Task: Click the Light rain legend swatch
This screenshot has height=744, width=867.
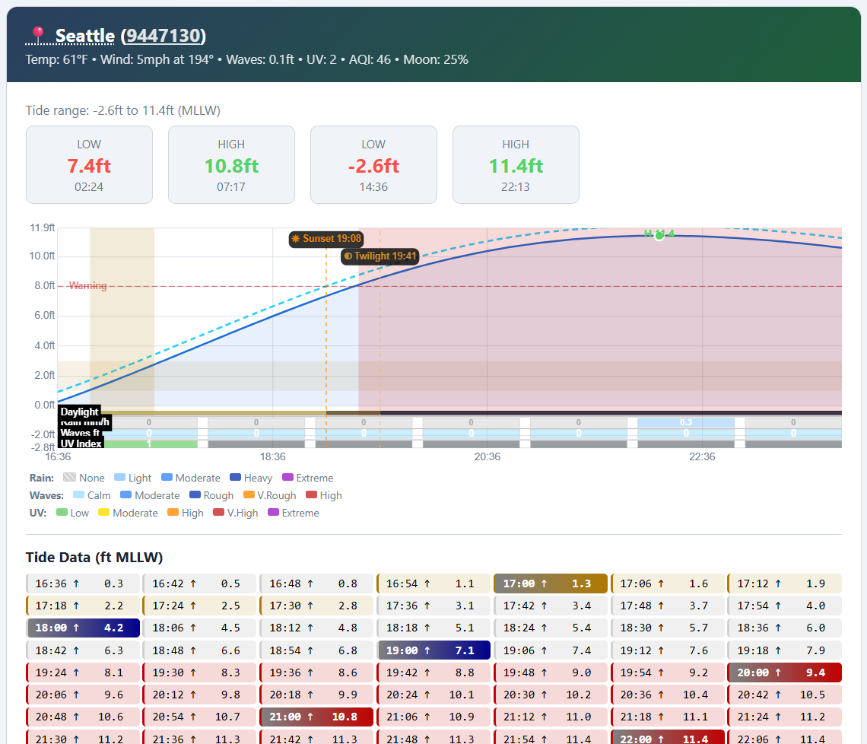Action: (119, 478)
